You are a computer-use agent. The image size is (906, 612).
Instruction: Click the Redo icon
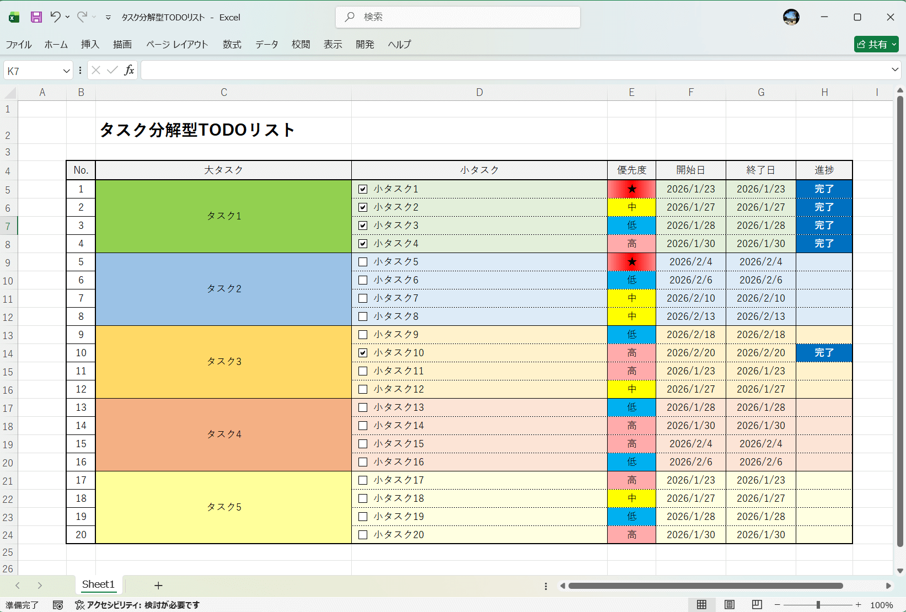click(82, 17)
